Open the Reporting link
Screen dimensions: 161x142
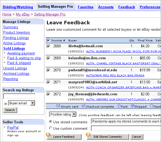click(10, 79)
